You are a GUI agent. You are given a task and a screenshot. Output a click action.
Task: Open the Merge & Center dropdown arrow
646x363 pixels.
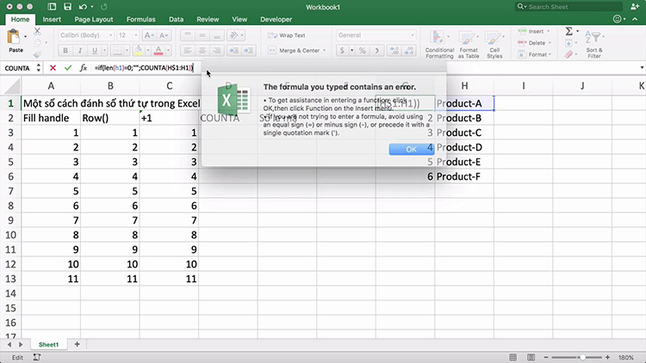click(x=325, y=51)
